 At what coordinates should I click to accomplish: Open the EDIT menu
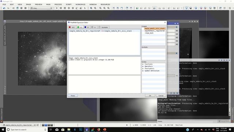(x=12, y=4)
